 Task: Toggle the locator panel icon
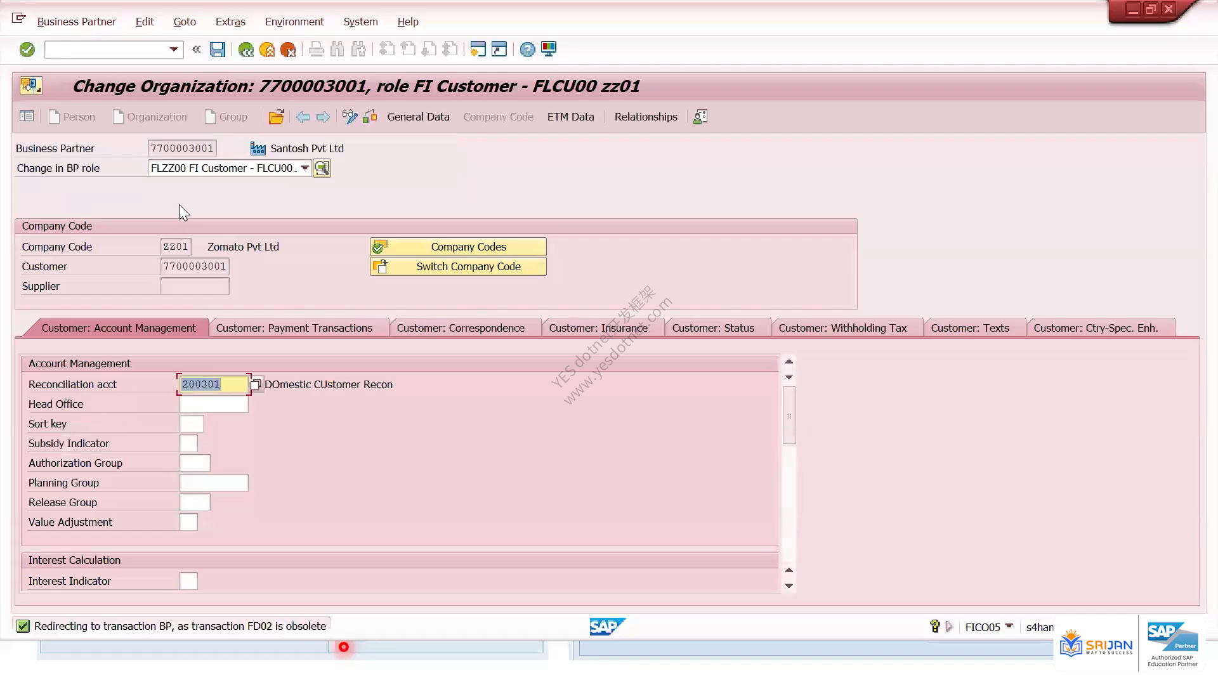tap(27, 117)
